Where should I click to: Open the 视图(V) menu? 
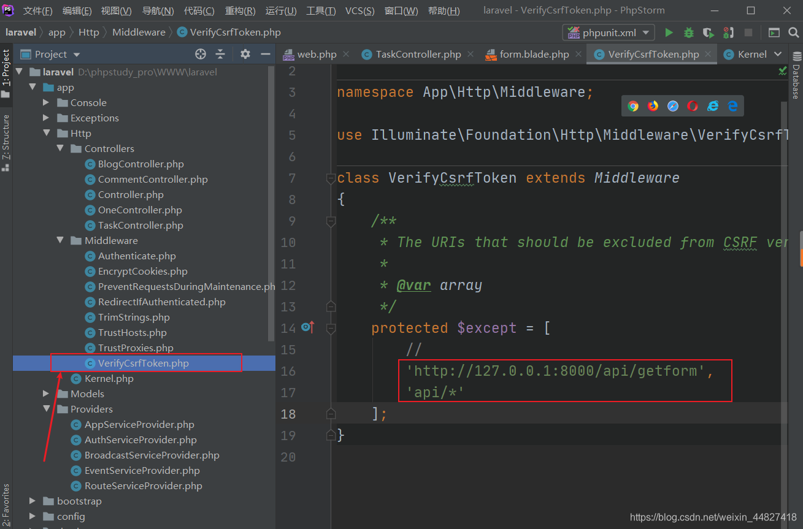tap(117, 10)
